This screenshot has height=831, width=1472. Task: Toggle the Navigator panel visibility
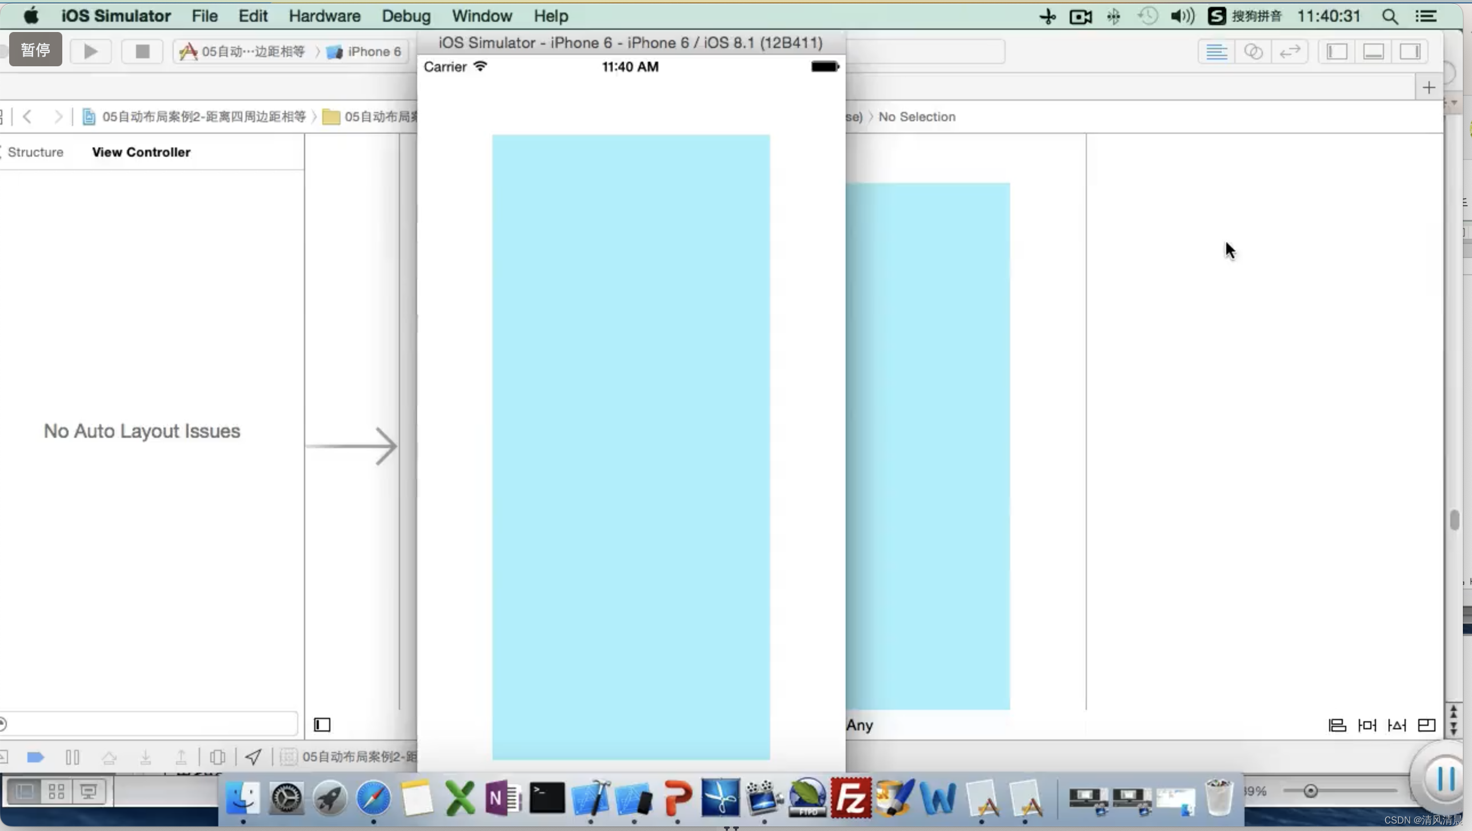tap(1337, 52)
